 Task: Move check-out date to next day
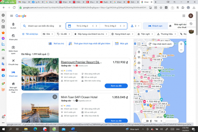pos(124,26)
